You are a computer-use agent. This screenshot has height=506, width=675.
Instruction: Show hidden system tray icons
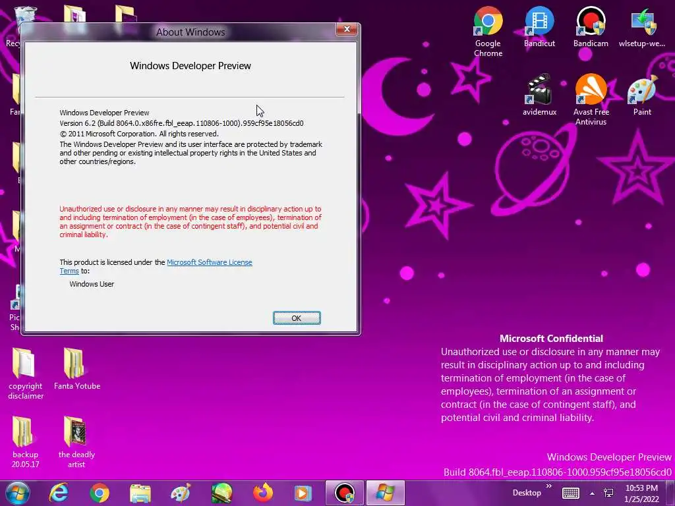pos(593,493)
